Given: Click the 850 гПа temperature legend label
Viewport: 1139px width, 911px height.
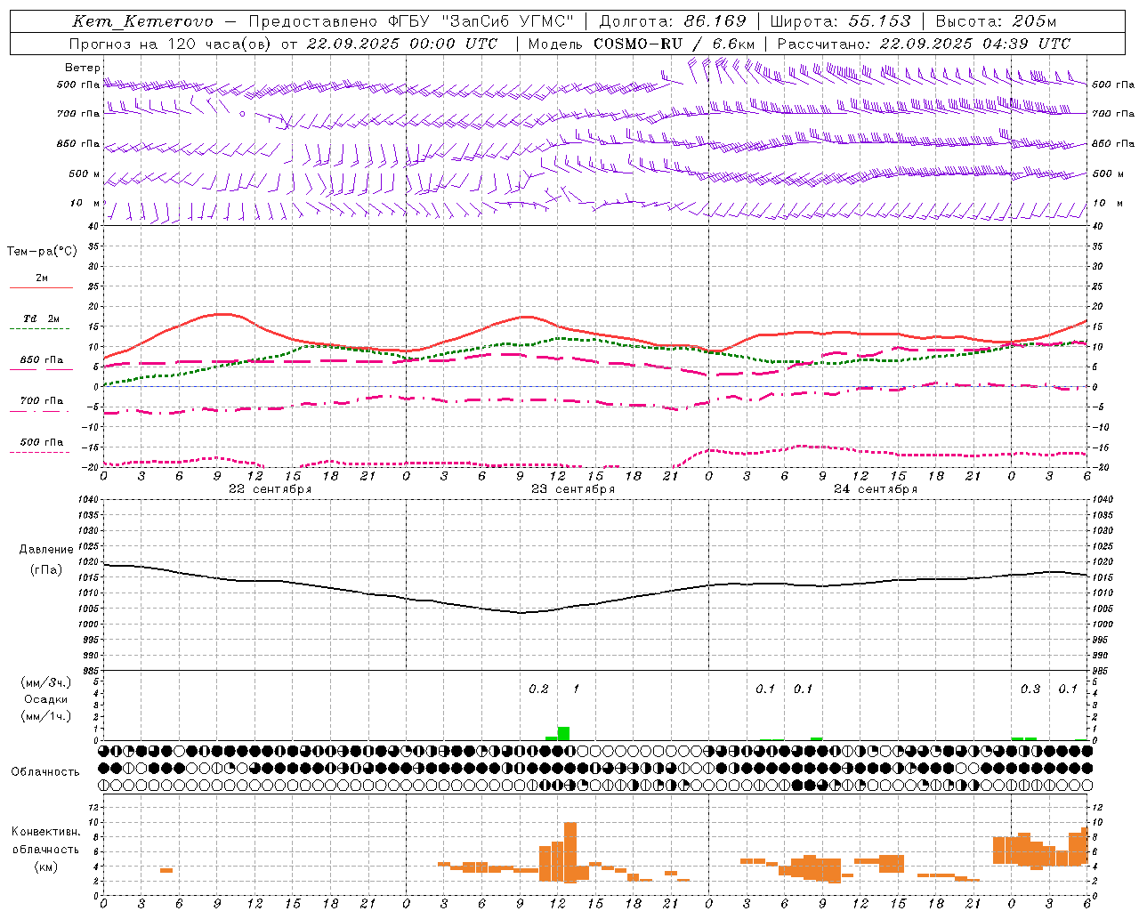Looking at the screenshot, I should [42, 360].
